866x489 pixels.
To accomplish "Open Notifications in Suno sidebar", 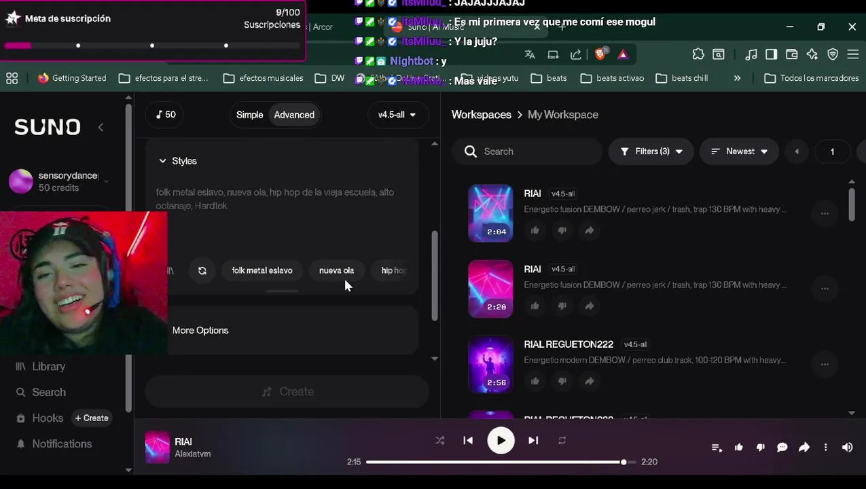I will (54, 444).
